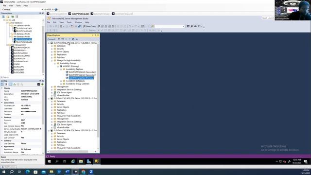The height and width of the screenshot is (175, 311).
Task: Open Chrome from the local taskbar
Action: pyautogui.click(x=83, y=172)
